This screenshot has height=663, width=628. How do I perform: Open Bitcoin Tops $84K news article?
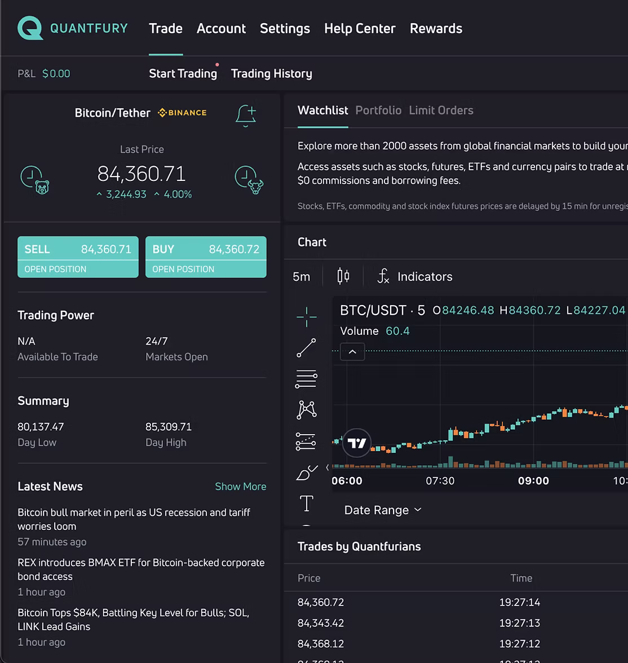click(x=134, y=620)
